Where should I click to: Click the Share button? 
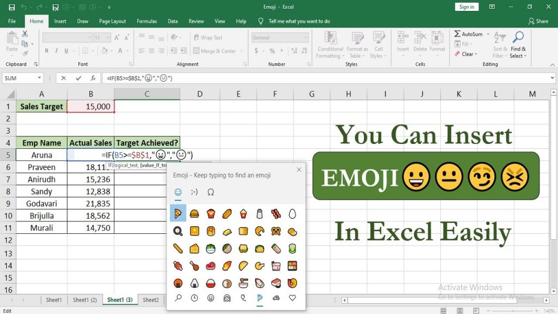[x=538, y=21]
